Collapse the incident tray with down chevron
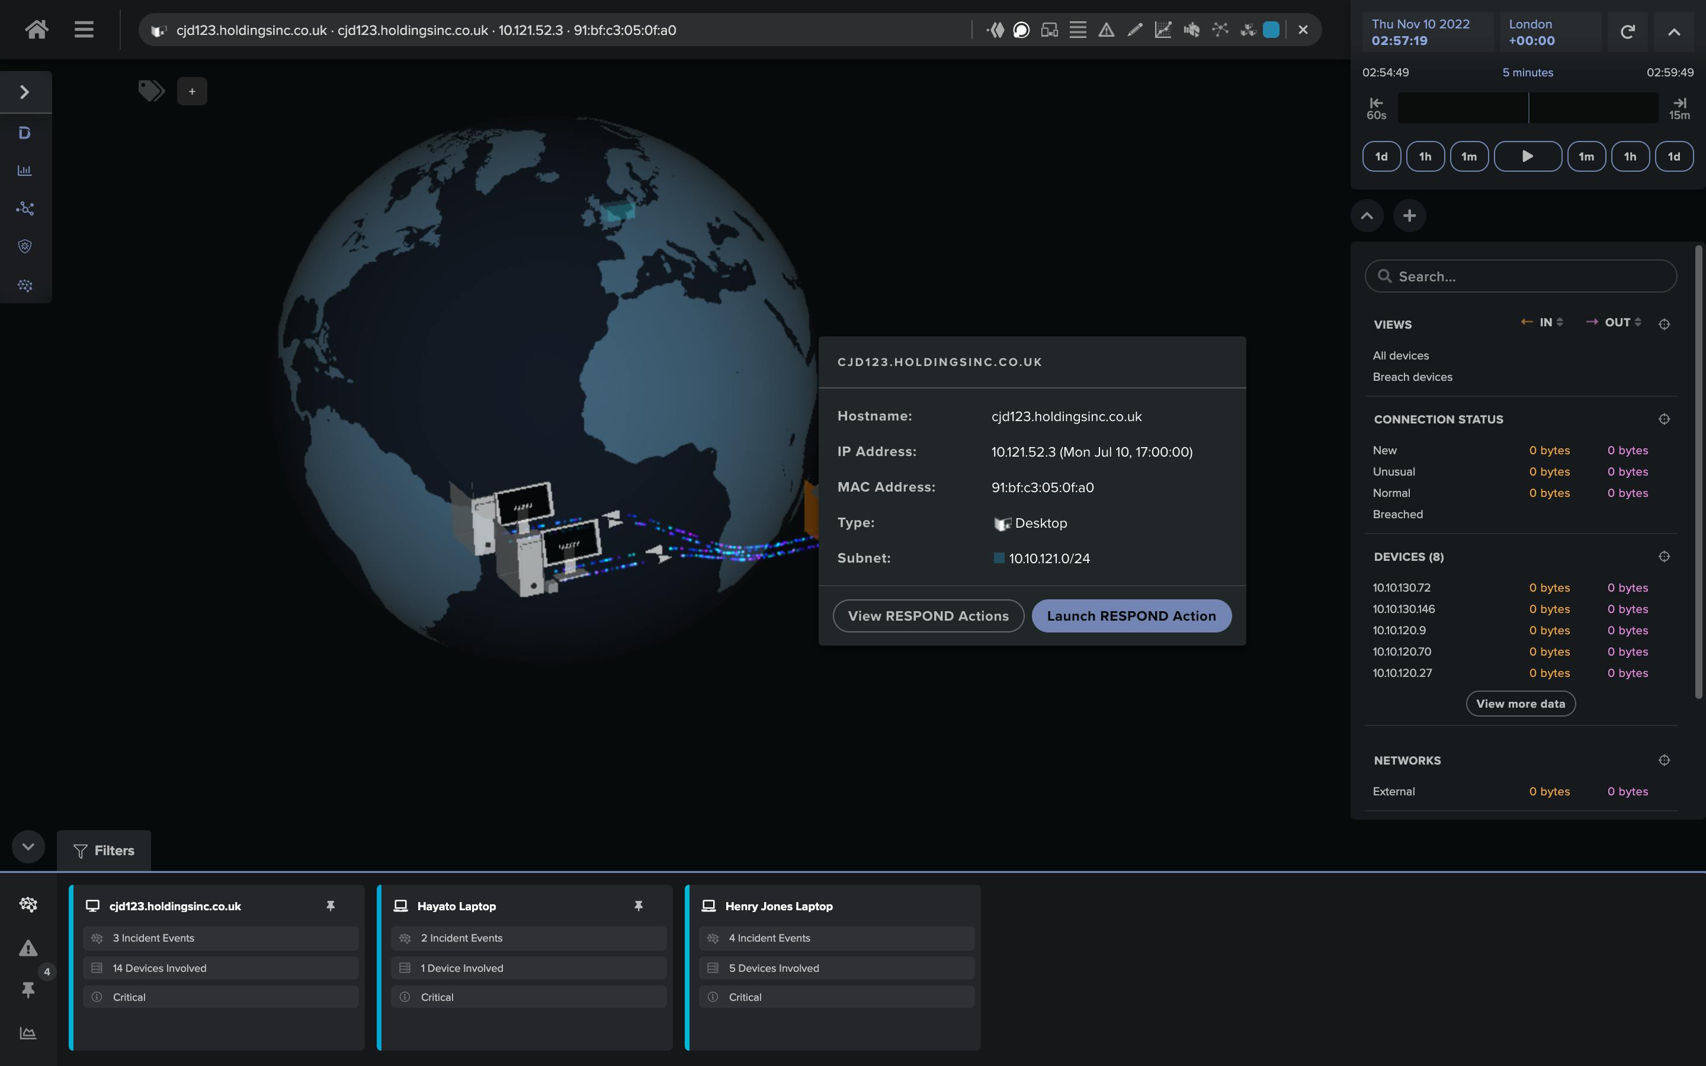 [x=28, y=846]
